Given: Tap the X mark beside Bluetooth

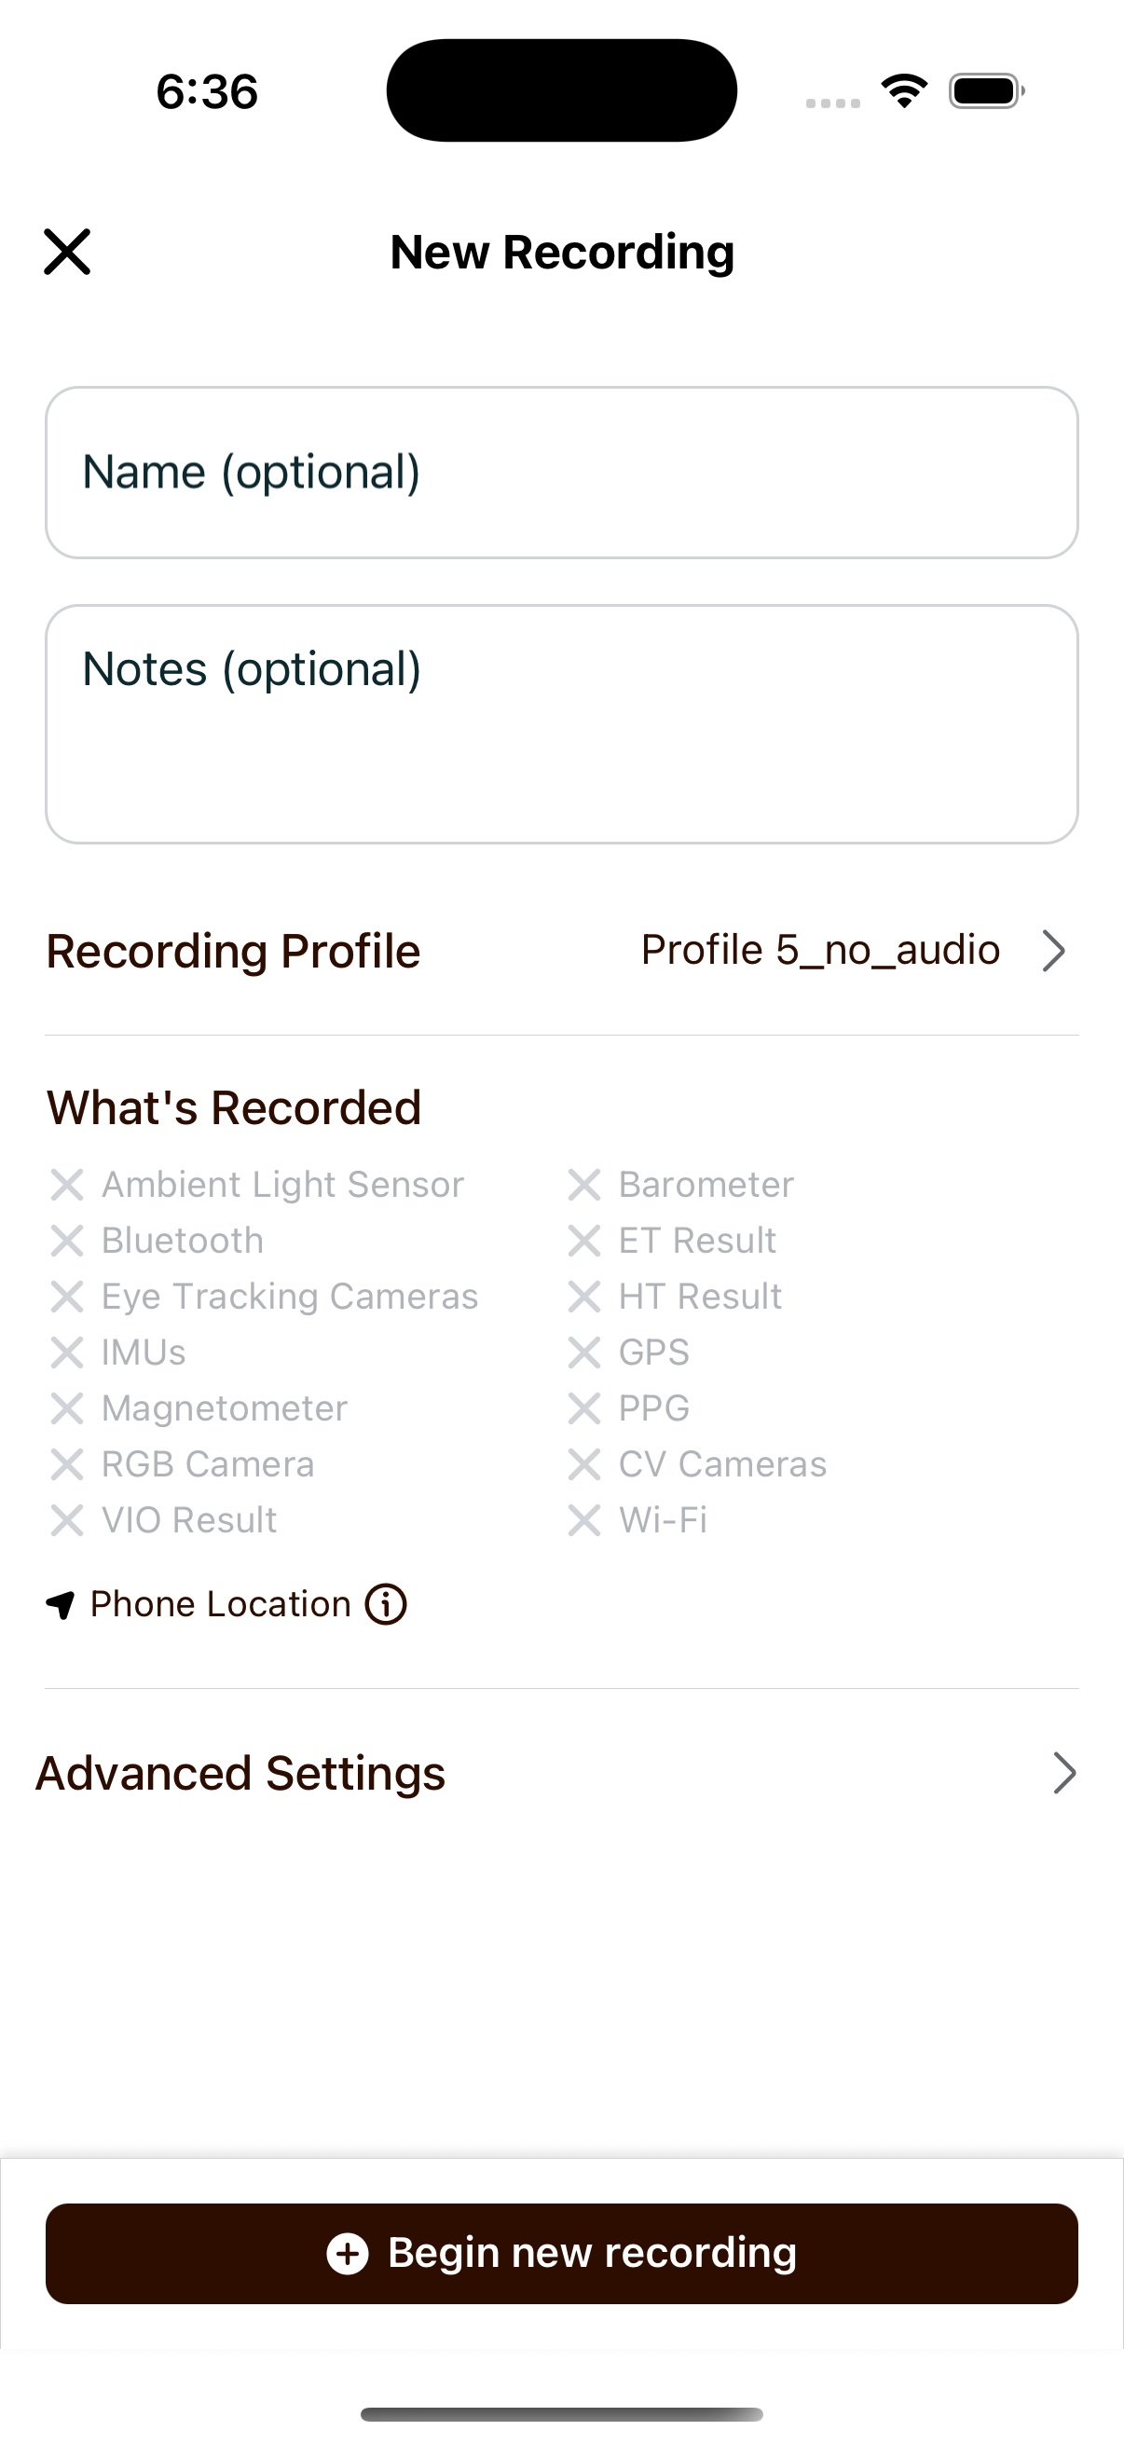Looking at the screenshot, I should [66, 1240].
